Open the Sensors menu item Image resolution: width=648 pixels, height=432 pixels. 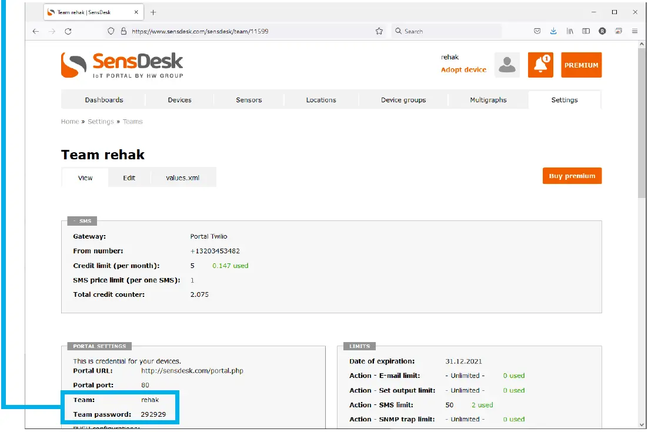point(249,100)
